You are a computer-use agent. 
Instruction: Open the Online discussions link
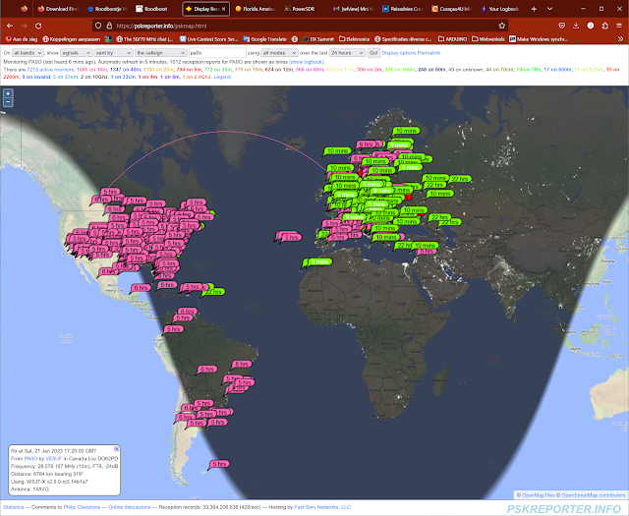click(129, 507)
